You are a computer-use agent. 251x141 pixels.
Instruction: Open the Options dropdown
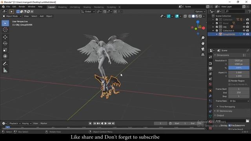(200, 11)
